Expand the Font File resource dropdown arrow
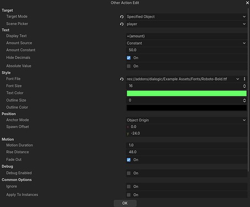Image resolution: width=250 pixels, height=207 pixels. [238, 79]
